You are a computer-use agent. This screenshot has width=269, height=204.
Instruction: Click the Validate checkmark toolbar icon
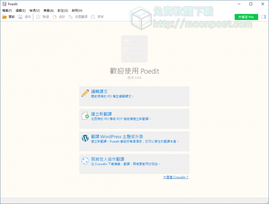[x=38, y=17]
